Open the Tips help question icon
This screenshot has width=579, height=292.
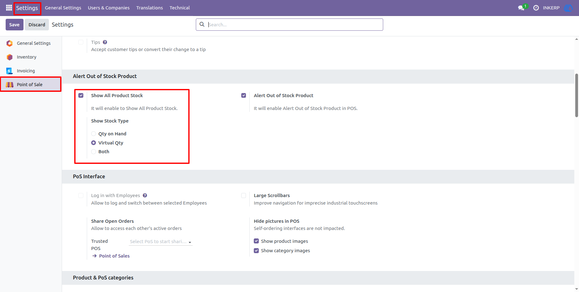click(x=105, y=42)
